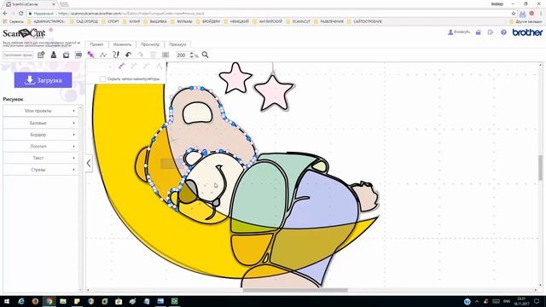The width and height of the screenshot is (546, 307).
Task: Click the right pink star shape
Action: point(274,93)
